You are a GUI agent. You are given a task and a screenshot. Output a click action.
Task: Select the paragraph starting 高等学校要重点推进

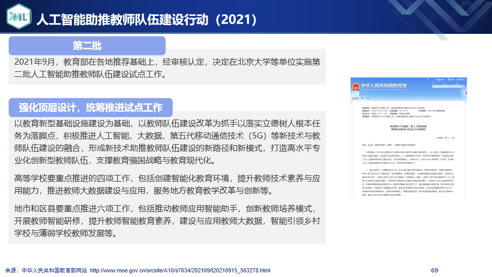(x=168, y=185)
